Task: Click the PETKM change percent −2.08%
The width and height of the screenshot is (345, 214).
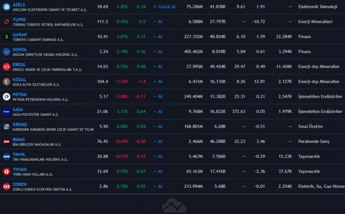Action: pyautogui.click(x=121, y=97)
